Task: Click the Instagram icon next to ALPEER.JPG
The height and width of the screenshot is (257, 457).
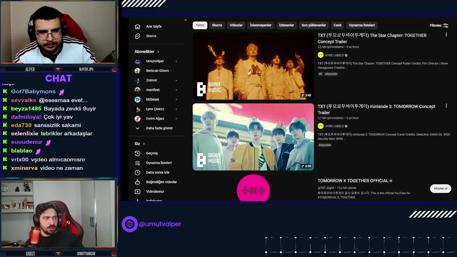Action: (x=114, y=69)
